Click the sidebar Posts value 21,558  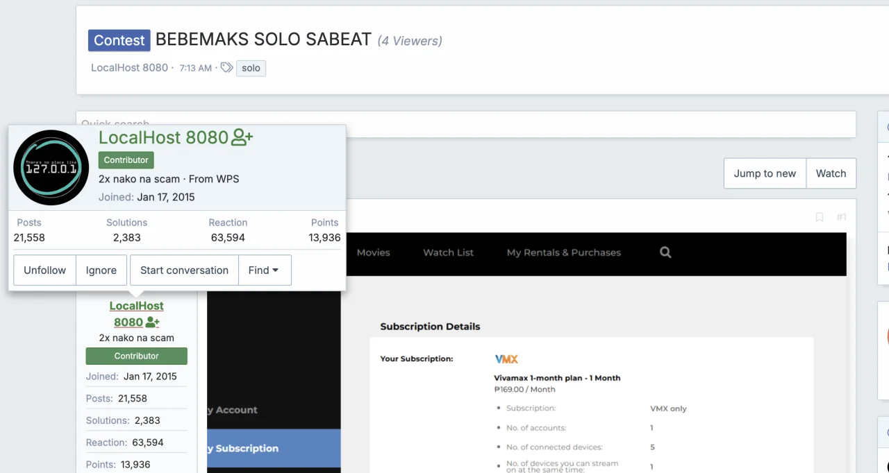click(133, 399)
